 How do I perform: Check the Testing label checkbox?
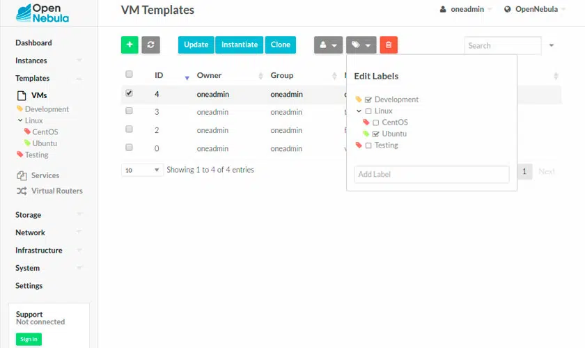tap(368, 145)
